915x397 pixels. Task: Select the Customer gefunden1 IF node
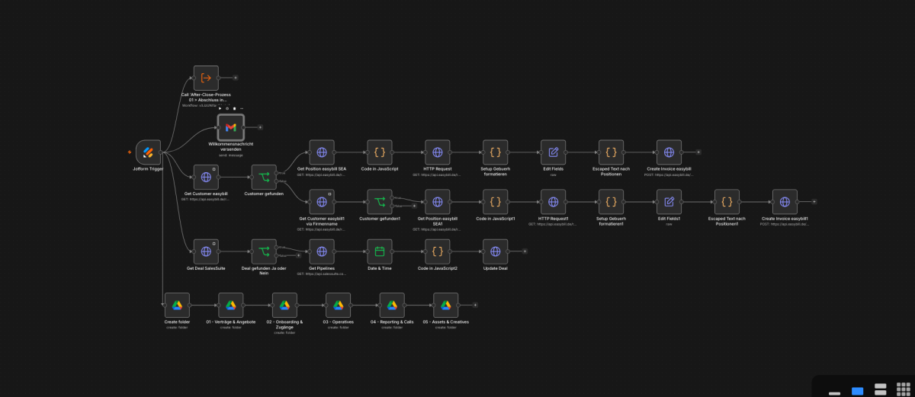tap(380, 202)
